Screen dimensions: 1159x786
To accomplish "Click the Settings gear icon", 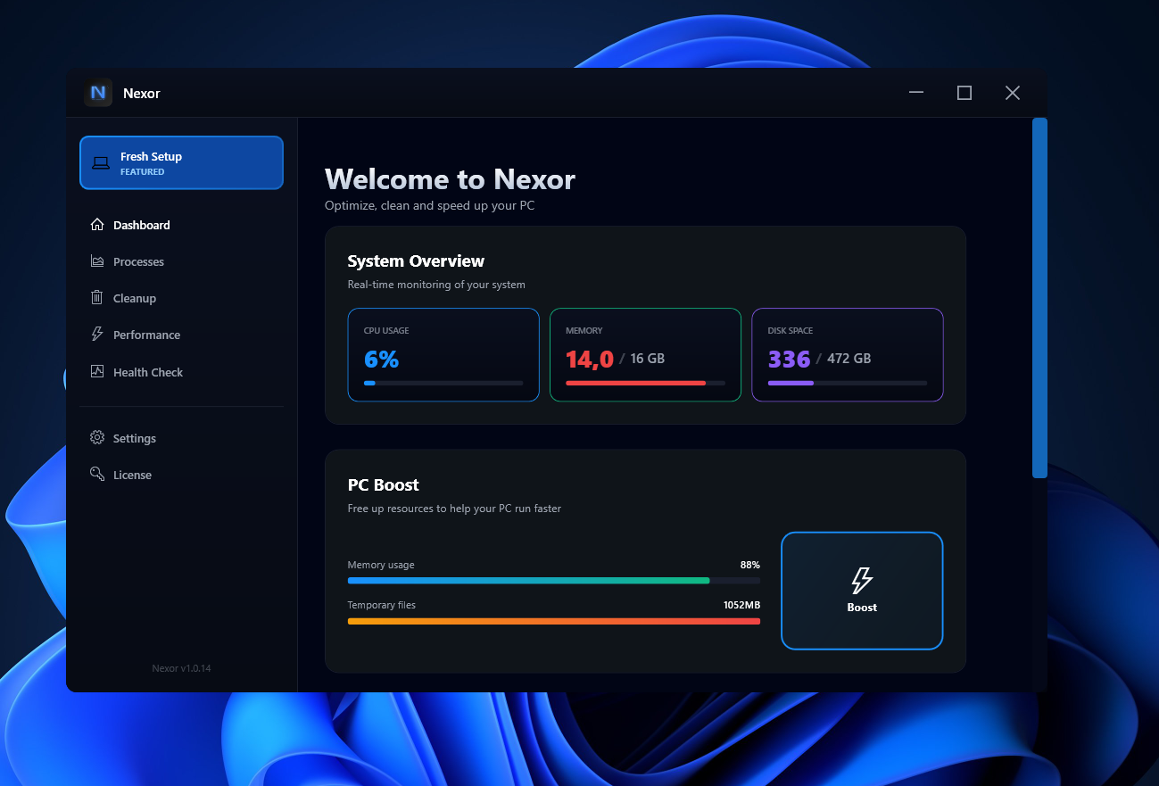I will tap(97, 438).
